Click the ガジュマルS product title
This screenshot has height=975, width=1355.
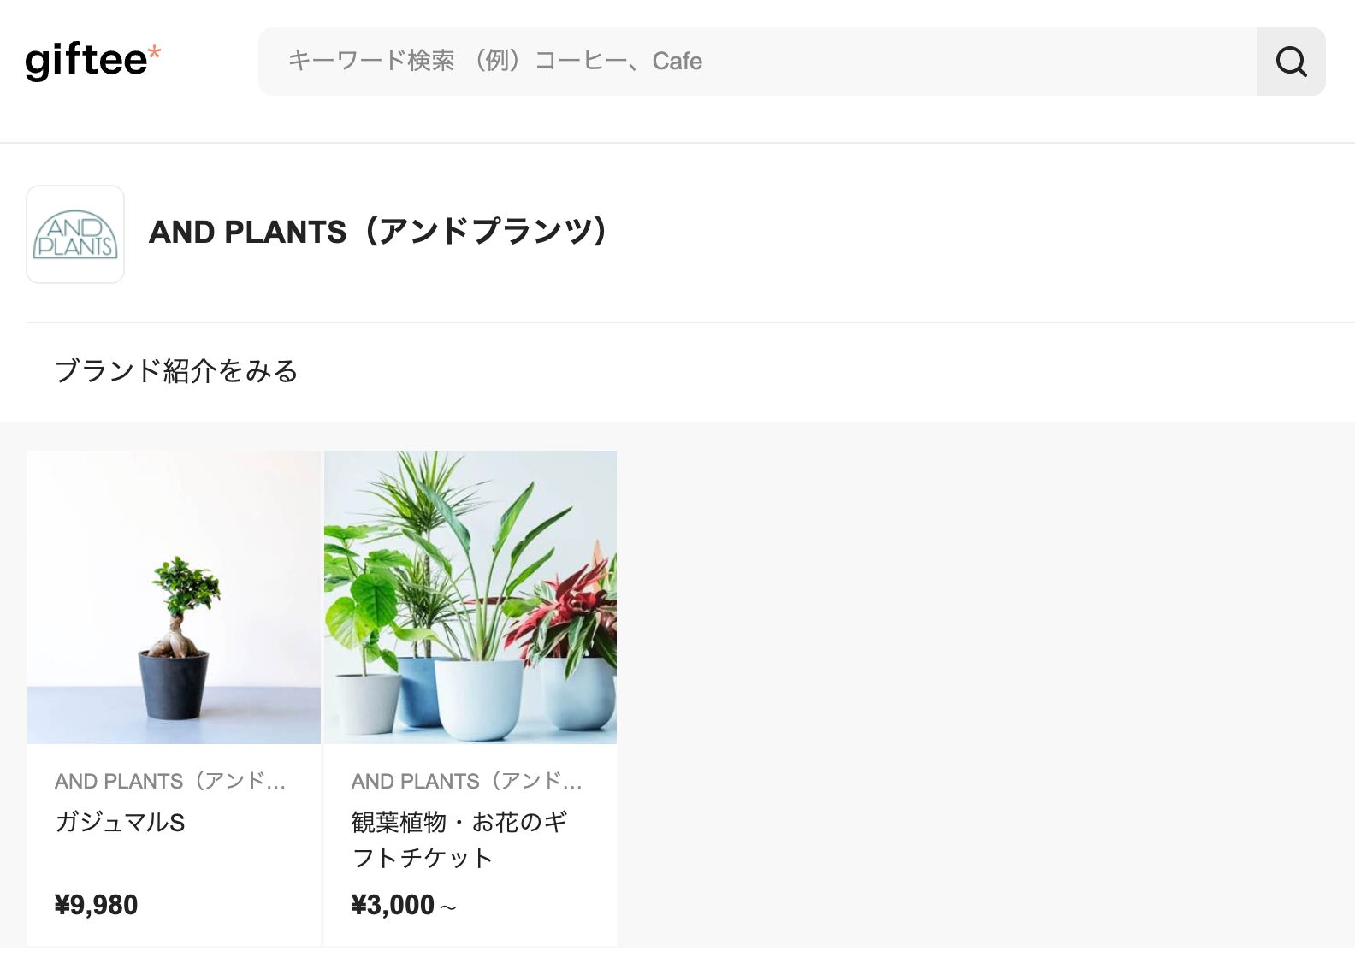point(120,822)
